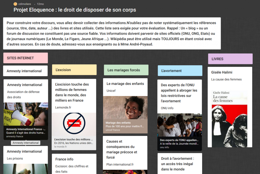
Task: Click the schoolgirls photo thumbnail
Action: click(180, 125)
